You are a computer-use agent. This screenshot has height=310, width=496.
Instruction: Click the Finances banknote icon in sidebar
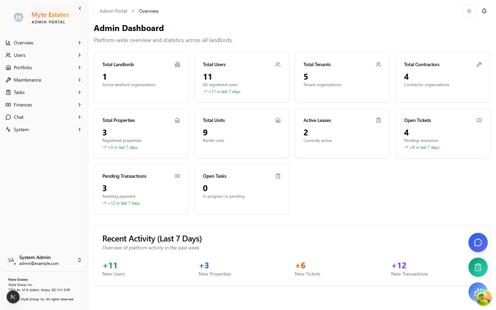(8, 105)
